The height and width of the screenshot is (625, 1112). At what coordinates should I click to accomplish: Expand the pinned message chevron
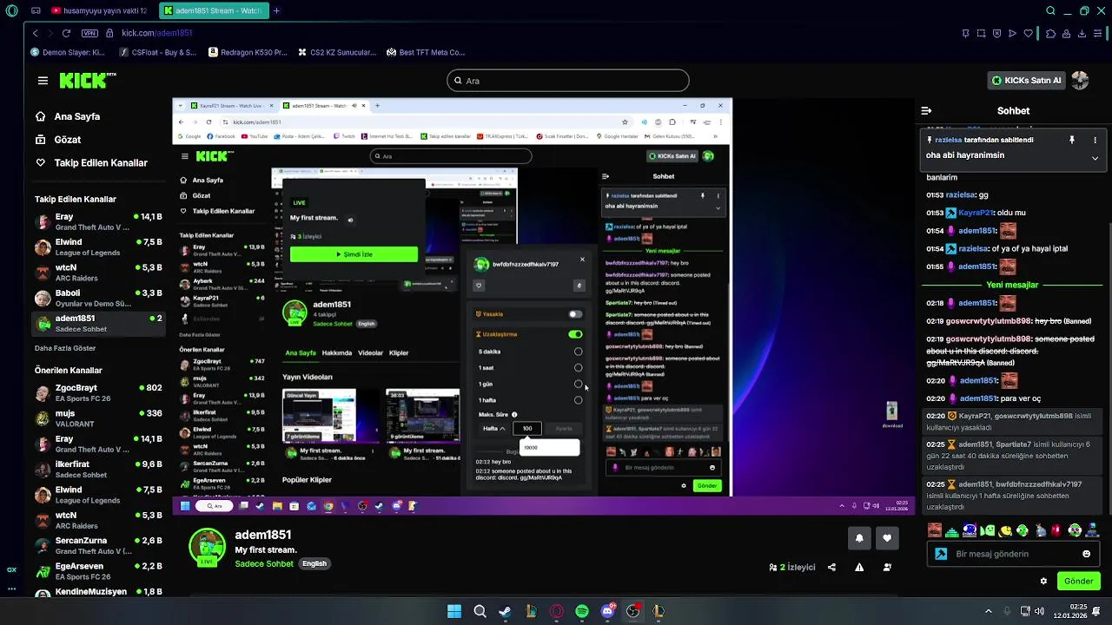pos(1095,158)
